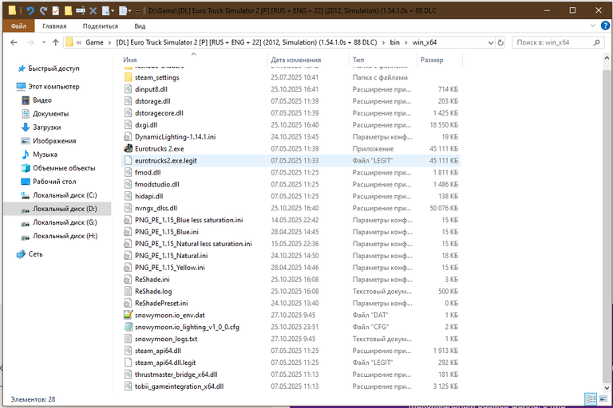Viewport: 613px width, 408px height.
Task: Open the Файл menu tab
Action: 18,26
